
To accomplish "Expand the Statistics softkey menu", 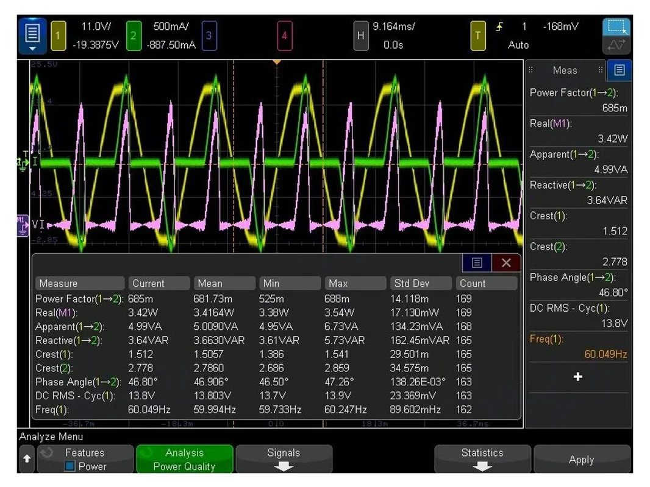I will click(x=482, y=459).
